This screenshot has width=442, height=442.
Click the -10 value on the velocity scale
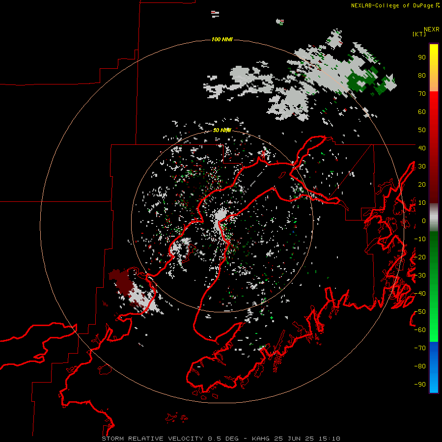coord(420,239)
